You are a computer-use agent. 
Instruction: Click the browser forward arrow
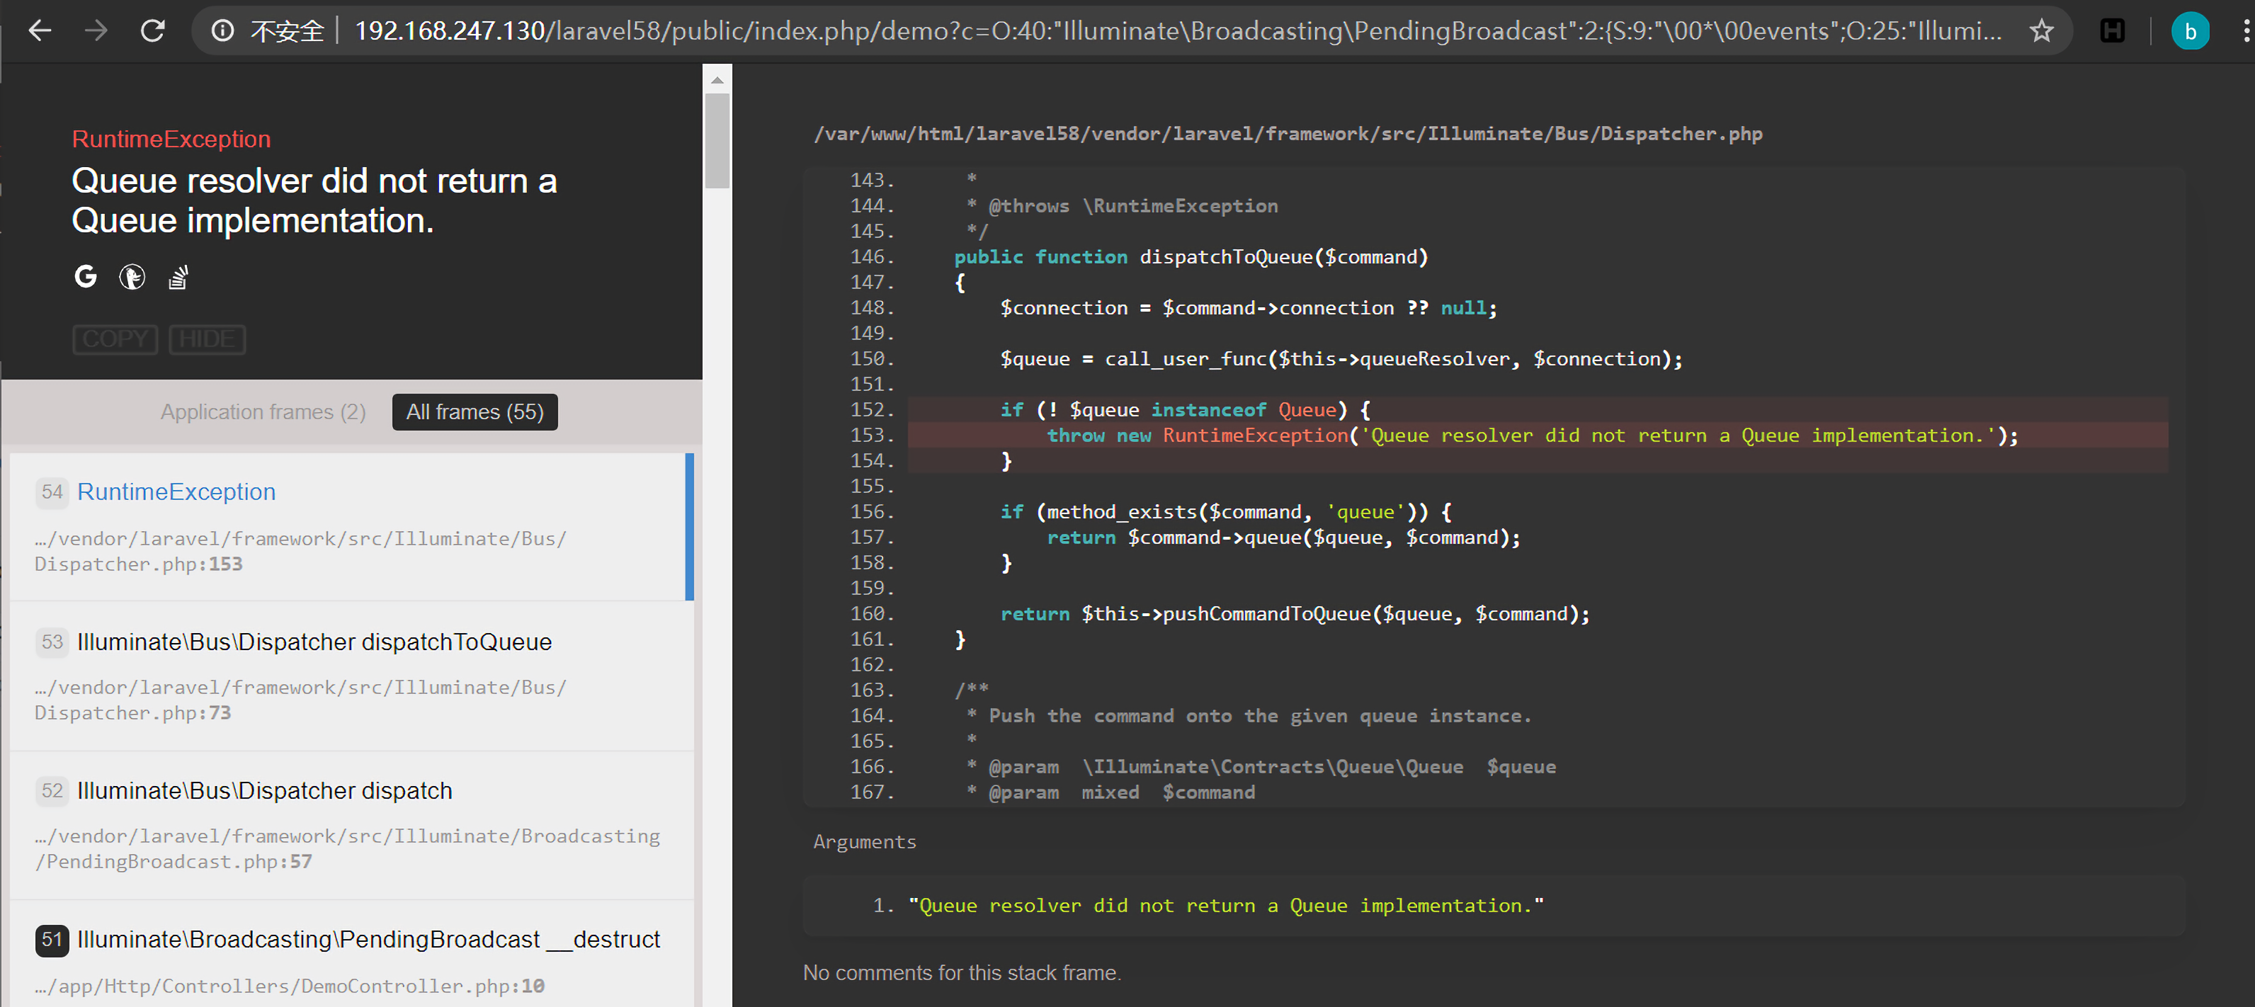(x=96, y=32)
